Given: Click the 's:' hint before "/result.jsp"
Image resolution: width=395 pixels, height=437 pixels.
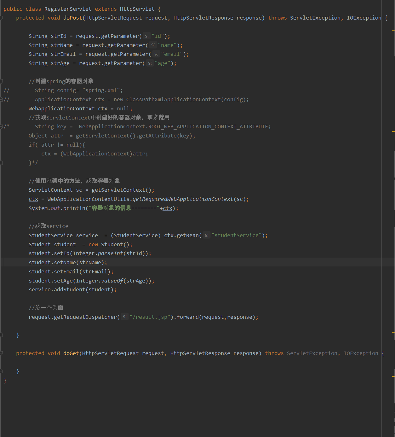Looking at the screenshot, I should click(x=125, y=317).
